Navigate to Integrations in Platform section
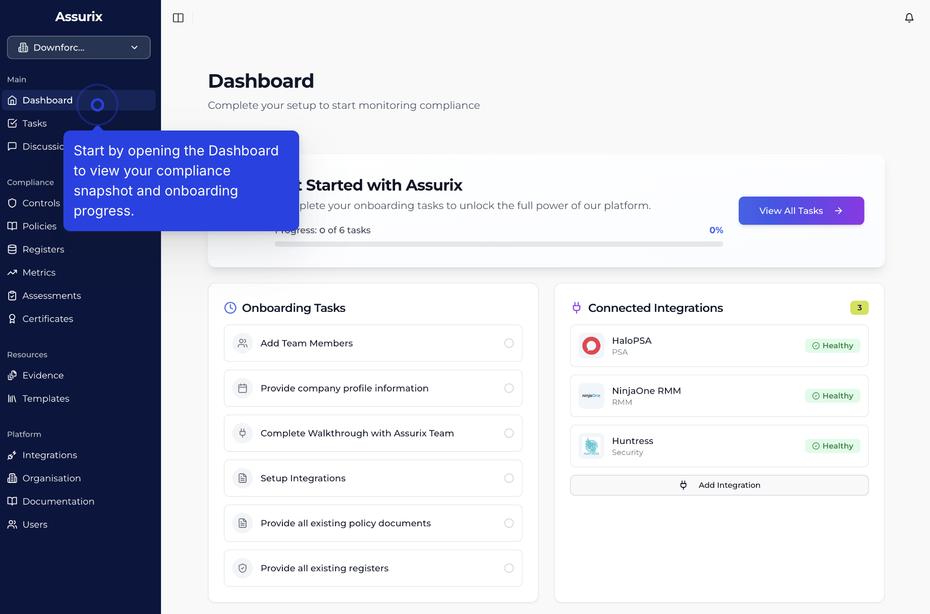The width and height of the screenshot is (930, 614). pyautogui.click(x=49, y=455)
